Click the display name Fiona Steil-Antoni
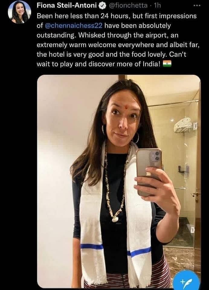This screenshot has height=290, width=209. pyautogui.click(x=67, y=5)
